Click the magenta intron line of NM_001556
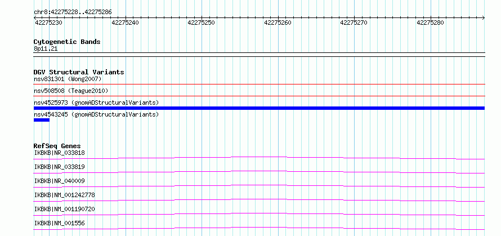 click(x=259, y=227)
